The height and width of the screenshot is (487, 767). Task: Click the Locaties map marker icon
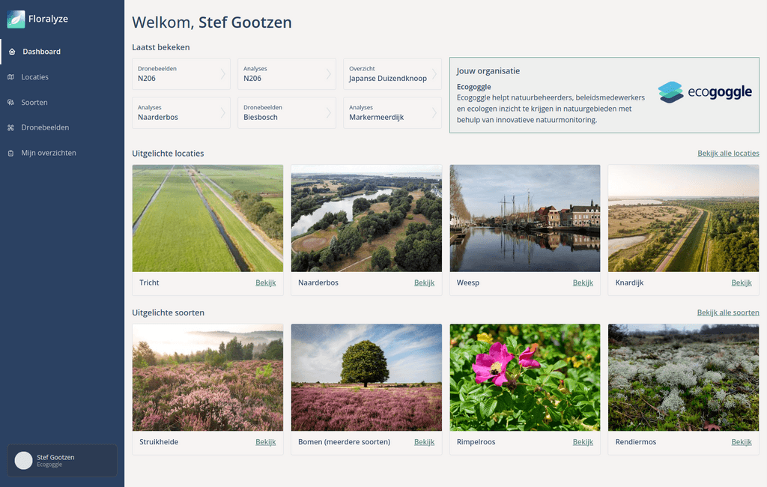pos(10,76)
